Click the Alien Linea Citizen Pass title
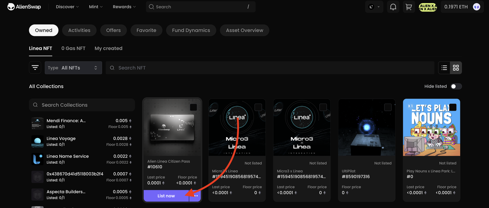 click(168, 161)
